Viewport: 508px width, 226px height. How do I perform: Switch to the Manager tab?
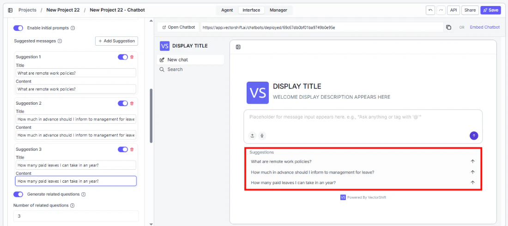278,10
